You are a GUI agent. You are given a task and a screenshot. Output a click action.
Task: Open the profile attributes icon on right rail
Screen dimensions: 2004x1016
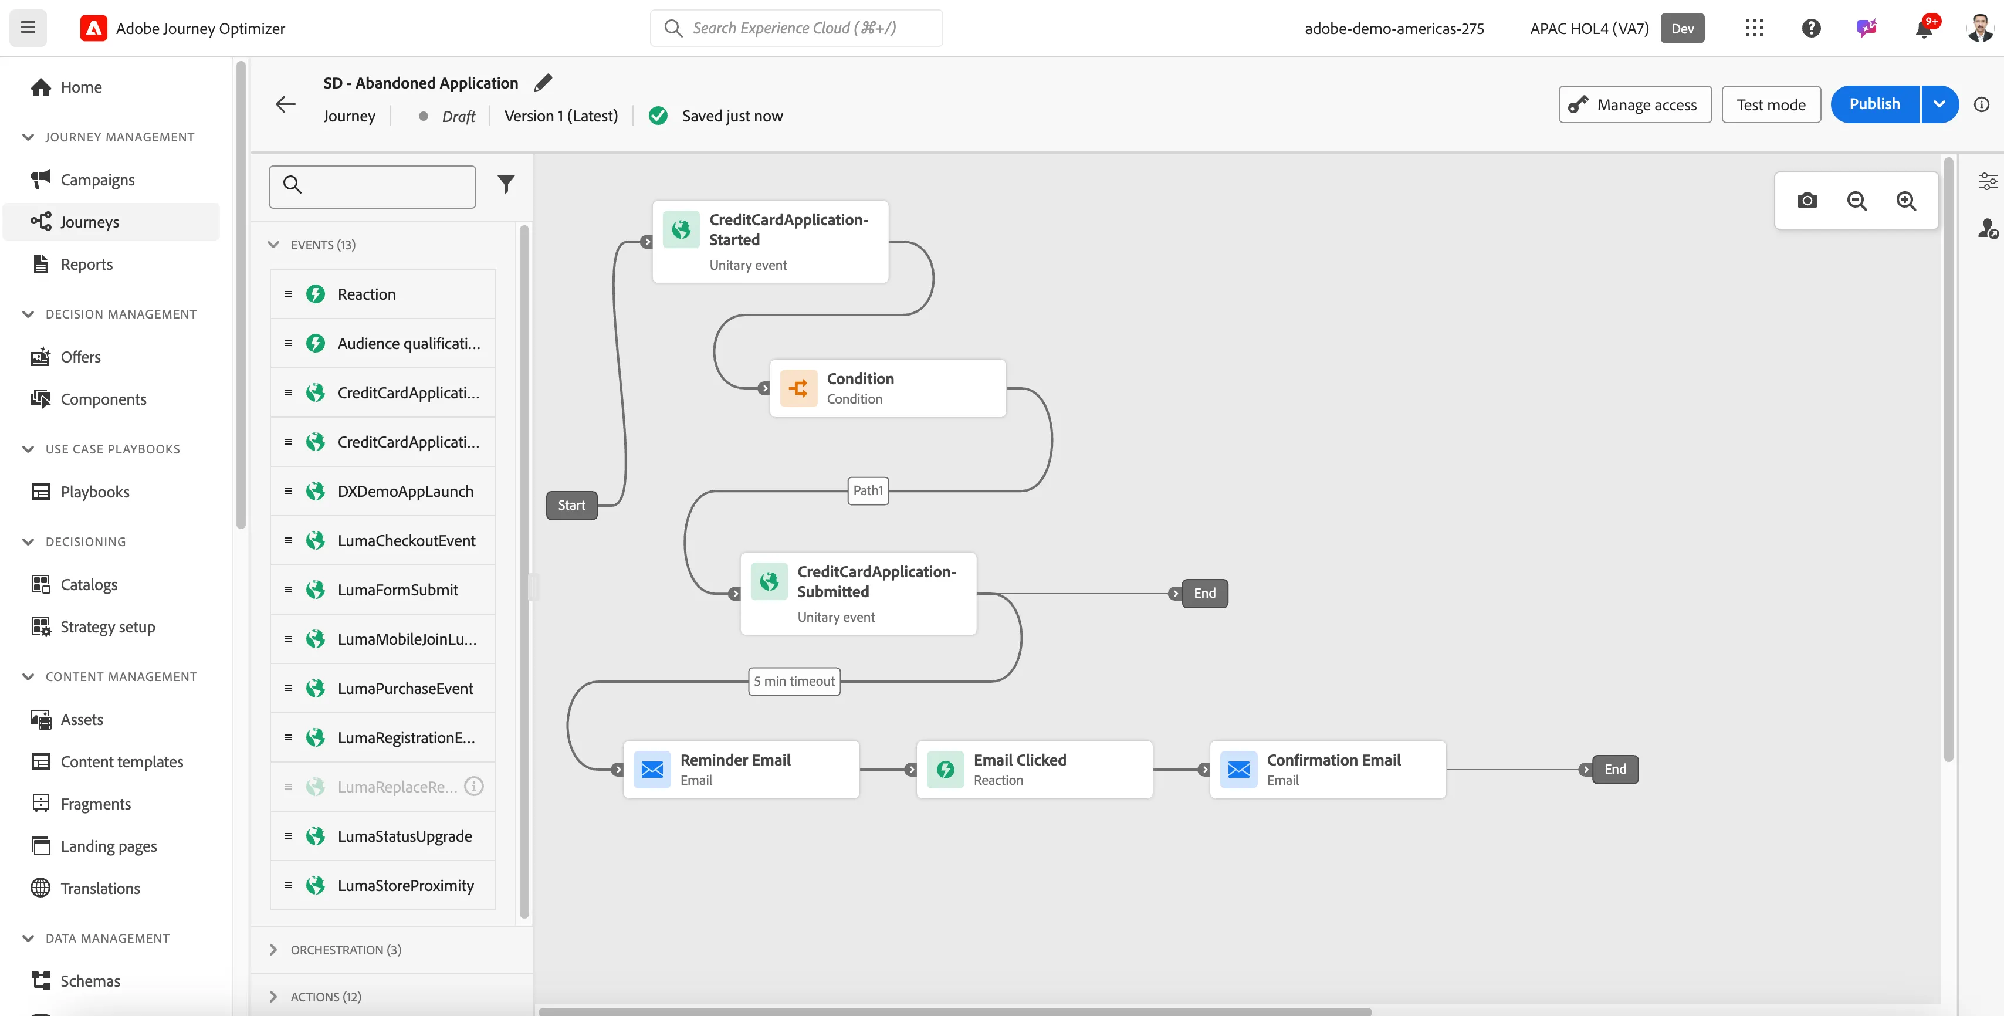click(1988, 229)
